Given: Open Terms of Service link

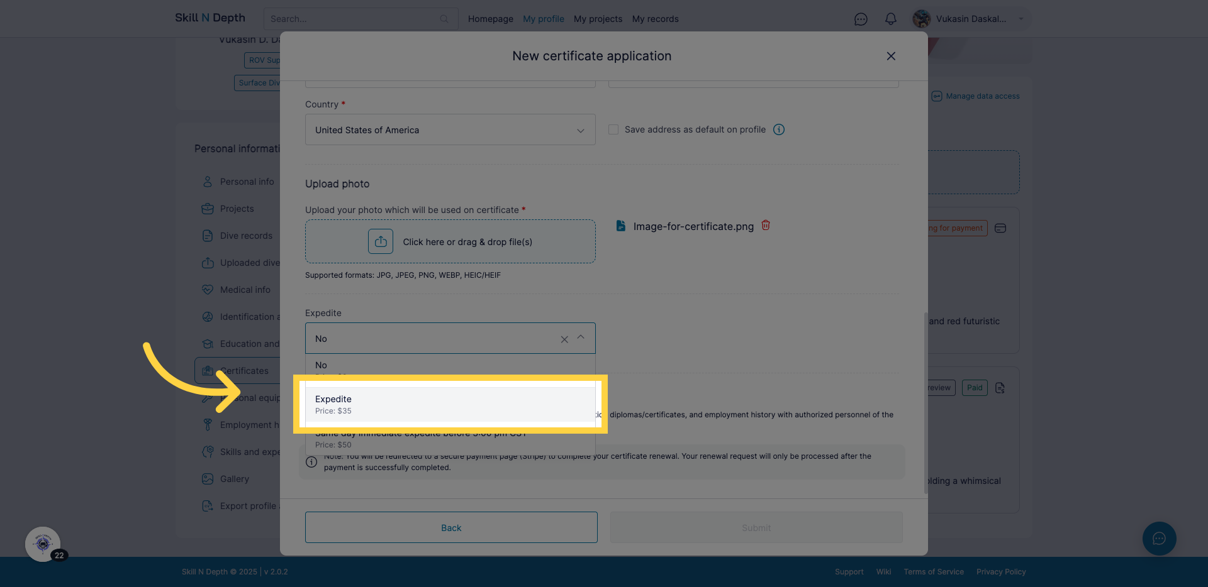Looking at the screenshot, I should tap(934, 572).
